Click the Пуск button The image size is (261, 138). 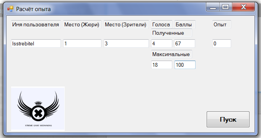pyautogui.click(x=228, y=119)
